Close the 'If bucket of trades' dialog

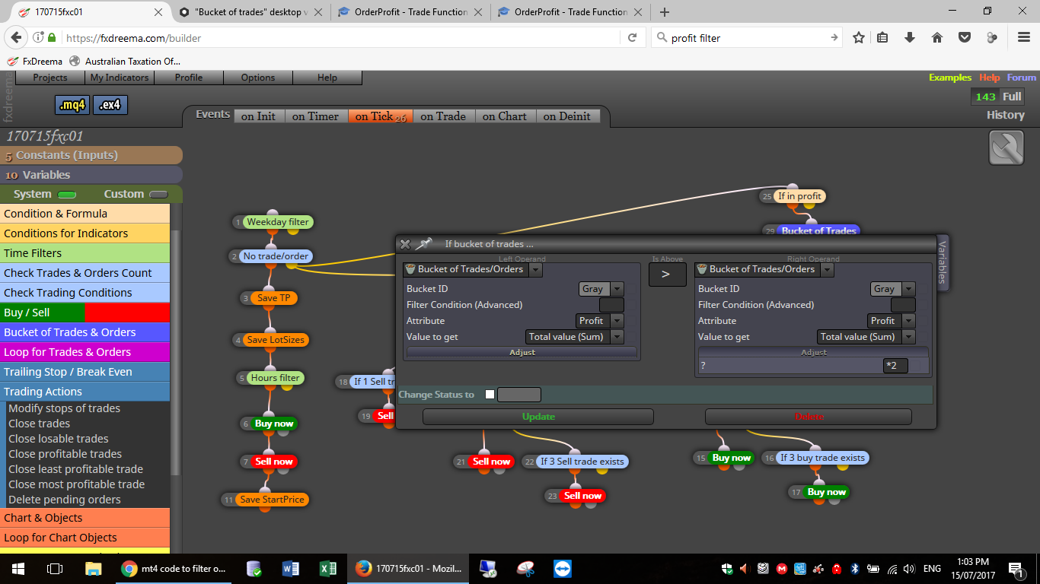click(405, 244)
